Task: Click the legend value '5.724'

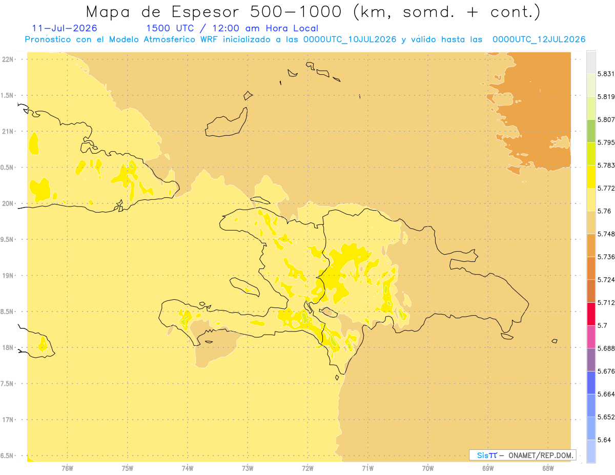Action: pyautogui.click(x=606, y=280)
